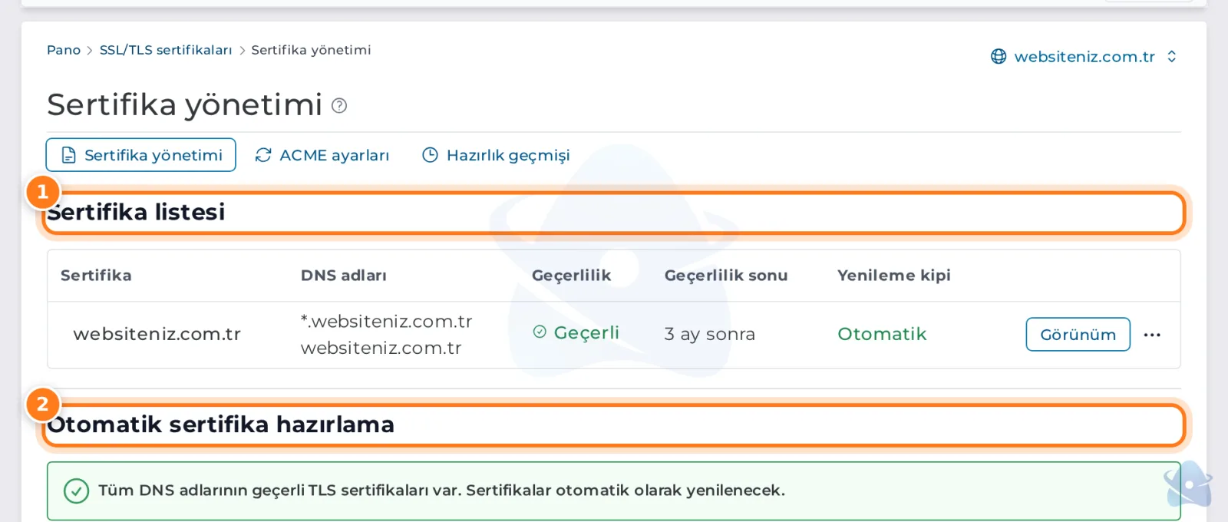The image size is (1228, 522).
Task: Click the DNS adları column header
Action: [x=344, y=276]
